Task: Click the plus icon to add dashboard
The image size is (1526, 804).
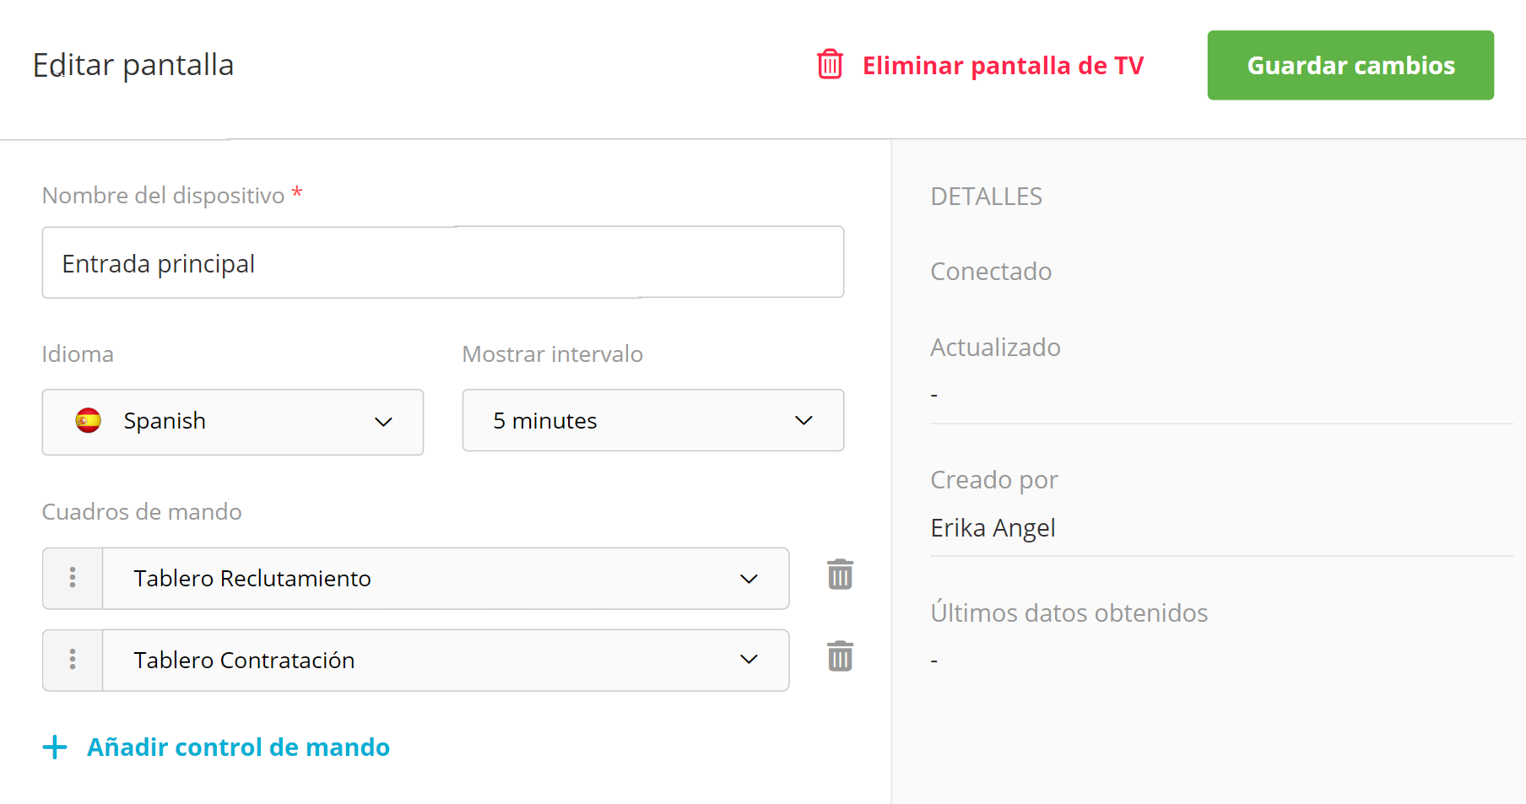Action: [x=55, y=747]
